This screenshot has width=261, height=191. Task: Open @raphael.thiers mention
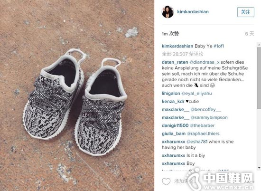click(x=203, y=134)
